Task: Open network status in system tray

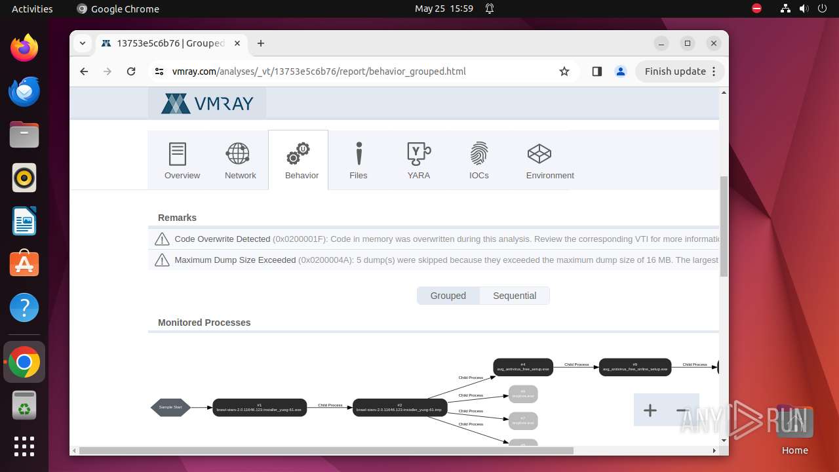Action: point(786,9)
